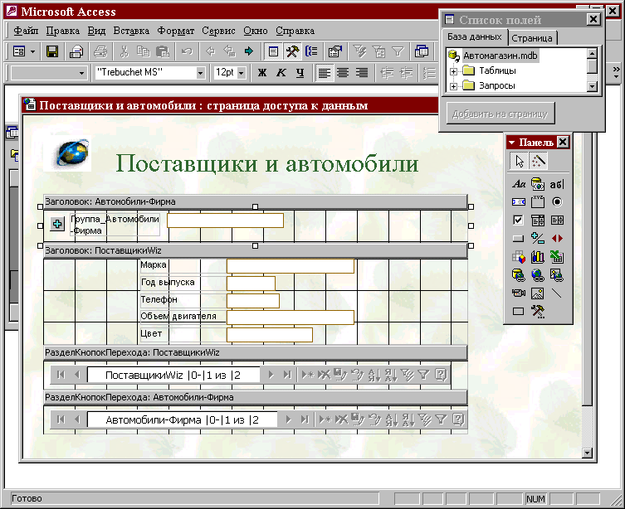Click the Добавить на страницу button

pos(500,114)
